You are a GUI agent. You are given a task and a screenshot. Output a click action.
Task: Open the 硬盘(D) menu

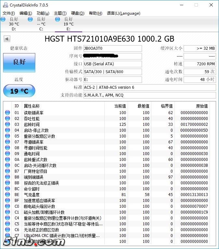[x=78, y=13]
